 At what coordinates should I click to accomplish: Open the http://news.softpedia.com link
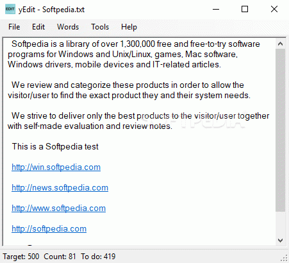60,187
